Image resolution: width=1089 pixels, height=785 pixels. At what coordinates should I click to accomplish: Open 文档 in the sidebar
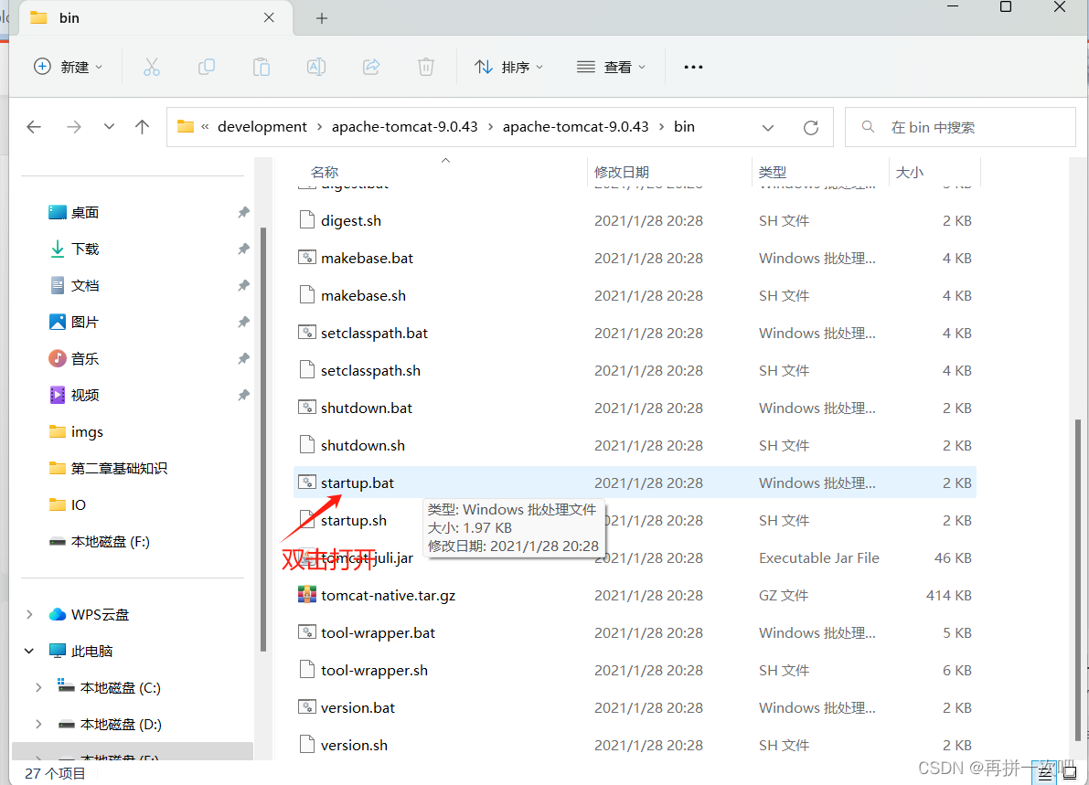(x=85, y=286)
